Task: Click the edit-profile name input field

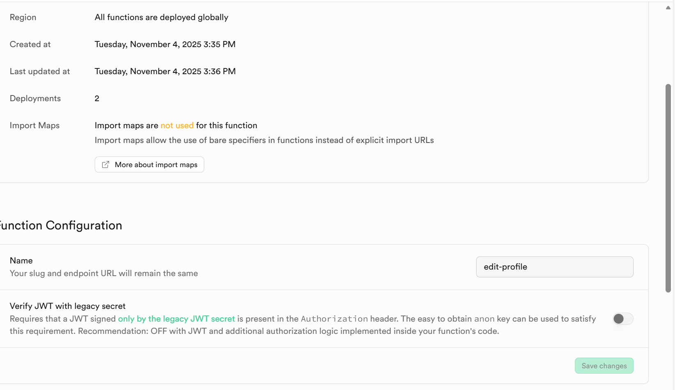Action: (554, 267)
